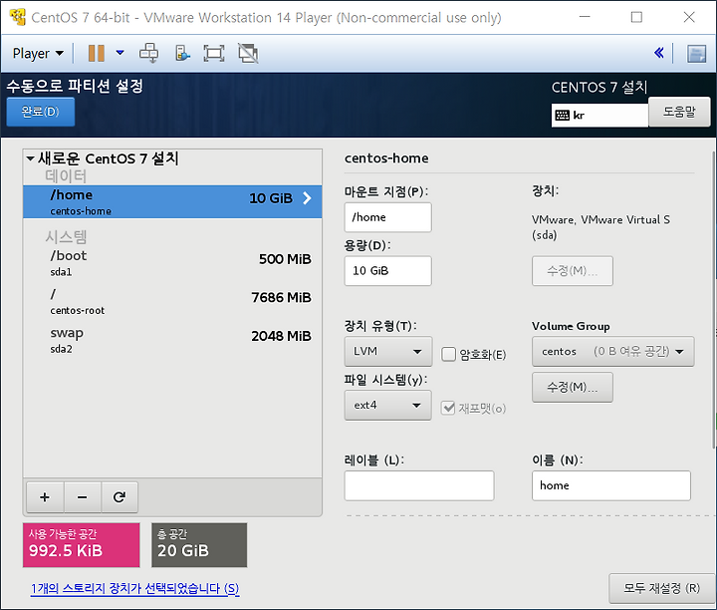
Task: Maximize the VMware Player window
Action: point(636,17)
